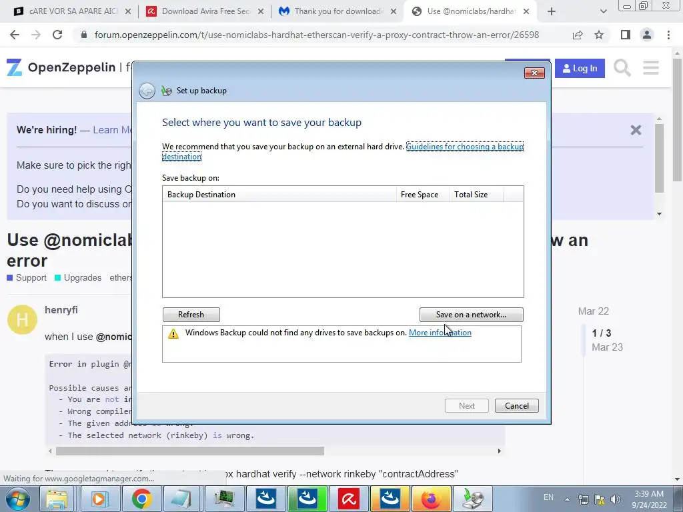Open Windows Media Player from taskbar
The image size is (683, 512).
(x=99, y=499)
